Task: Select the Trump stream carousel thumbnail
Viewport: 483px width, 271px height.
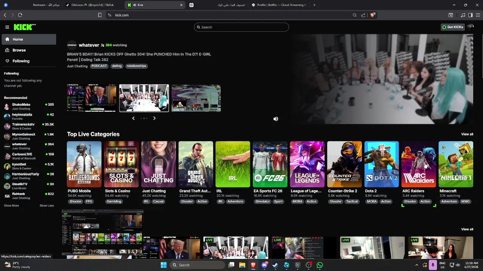Action: tap(92, 98)
